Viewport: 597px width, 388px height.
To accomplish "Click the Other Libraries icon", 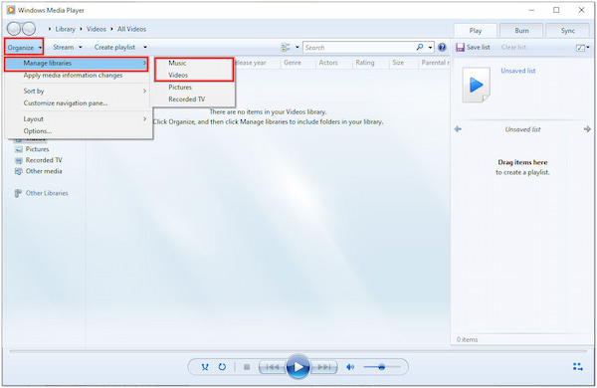I will (x=18, y=193).
